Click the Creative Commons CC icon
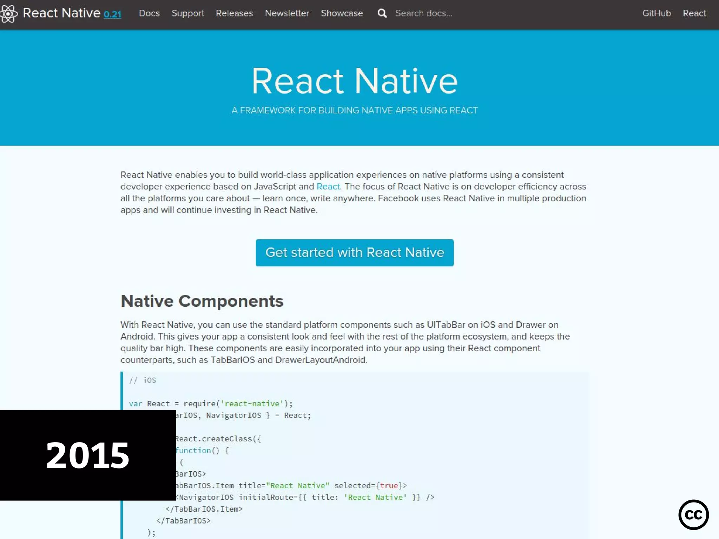 coord(693,514)
